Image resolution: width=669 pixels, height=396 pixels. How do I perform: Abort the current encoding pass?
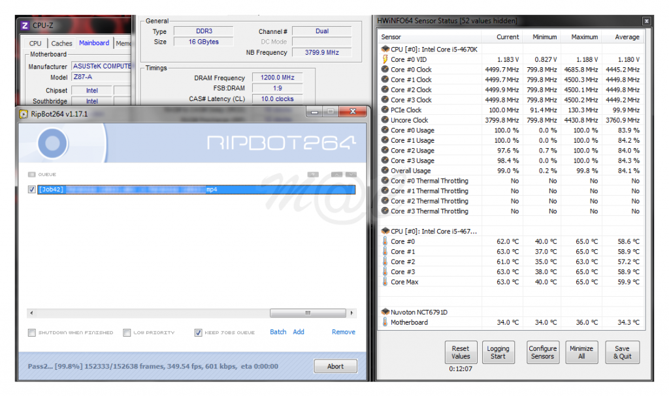click(x=335, y=366)
